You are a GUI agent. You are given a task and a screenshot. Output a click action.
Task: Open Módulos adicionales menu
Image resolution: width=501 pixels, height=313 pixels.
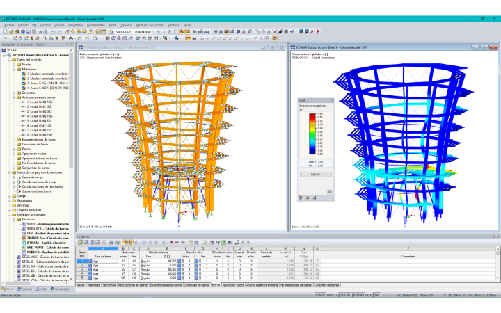tap(150, 25)
